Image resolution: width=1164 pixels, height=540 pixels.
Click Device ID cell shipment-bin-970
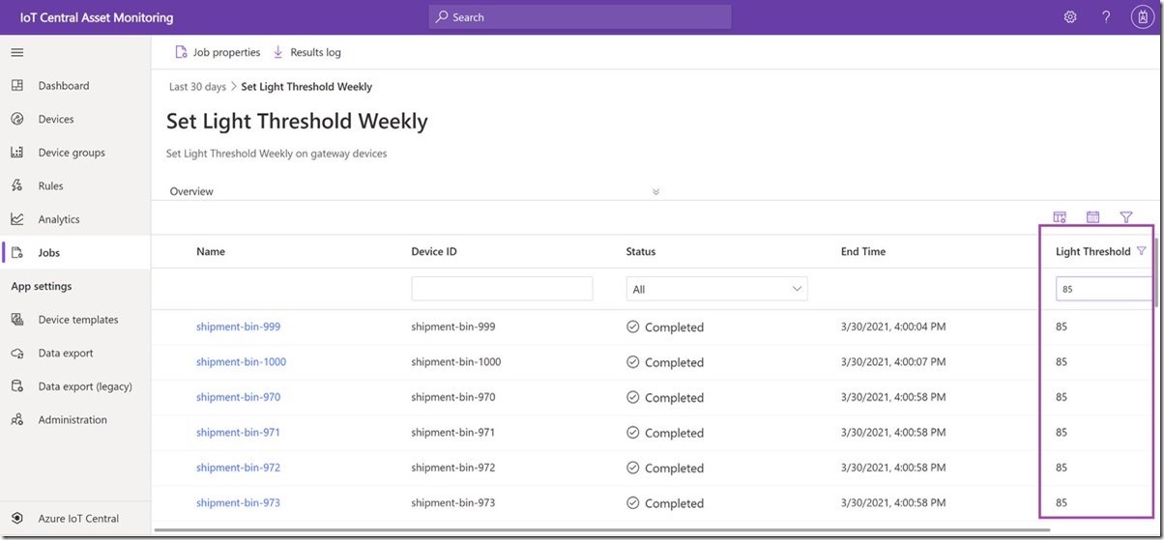(453, 397)
